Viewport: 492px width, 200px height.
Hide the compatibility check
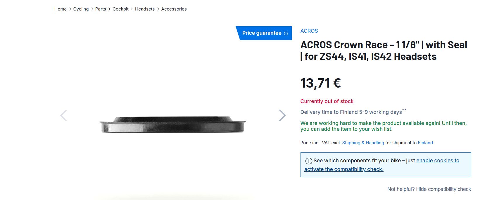[429, 189]
